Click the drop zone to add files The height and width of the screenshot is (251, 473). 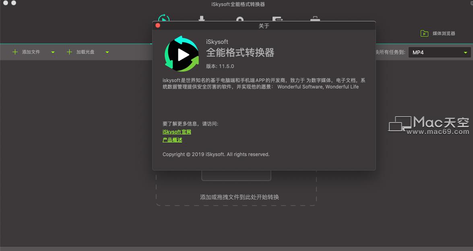click(x=236, y=197)
